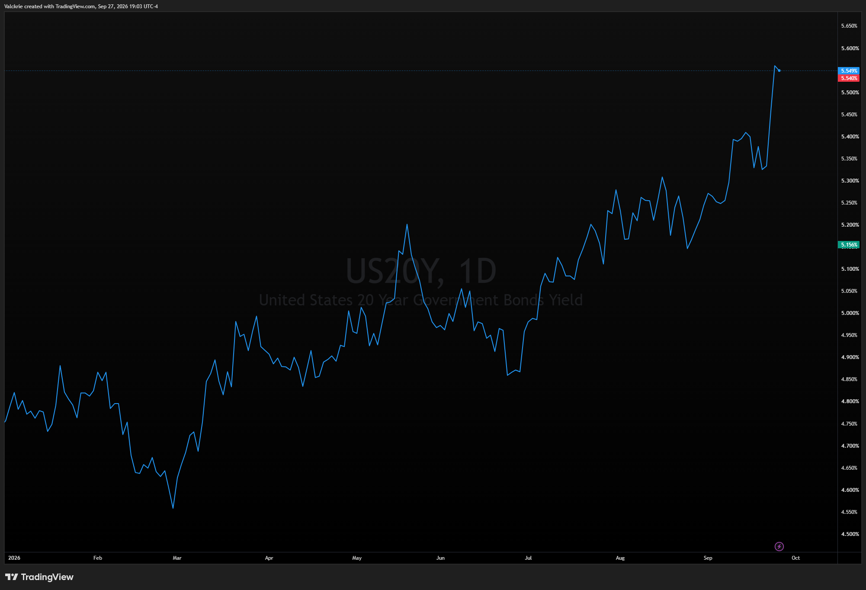This screenshot has width=866, height=590.
Task: Click the red 5.540% price label
Action: coord(849,78)
